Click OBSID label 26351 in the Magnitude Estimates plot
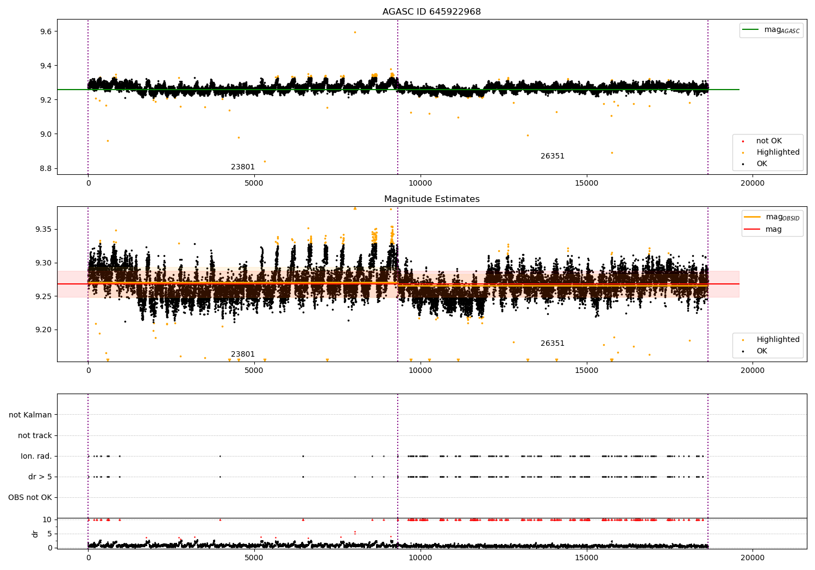The height and width of the screenshot is (570, 815). (x=553, y=344)
